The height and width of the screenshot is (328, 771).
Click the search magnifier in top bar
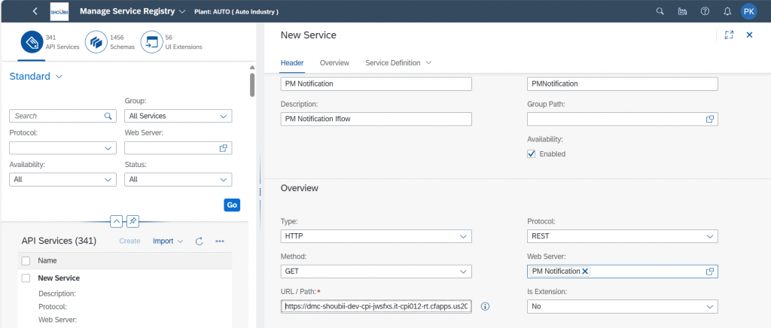point(660,11)
